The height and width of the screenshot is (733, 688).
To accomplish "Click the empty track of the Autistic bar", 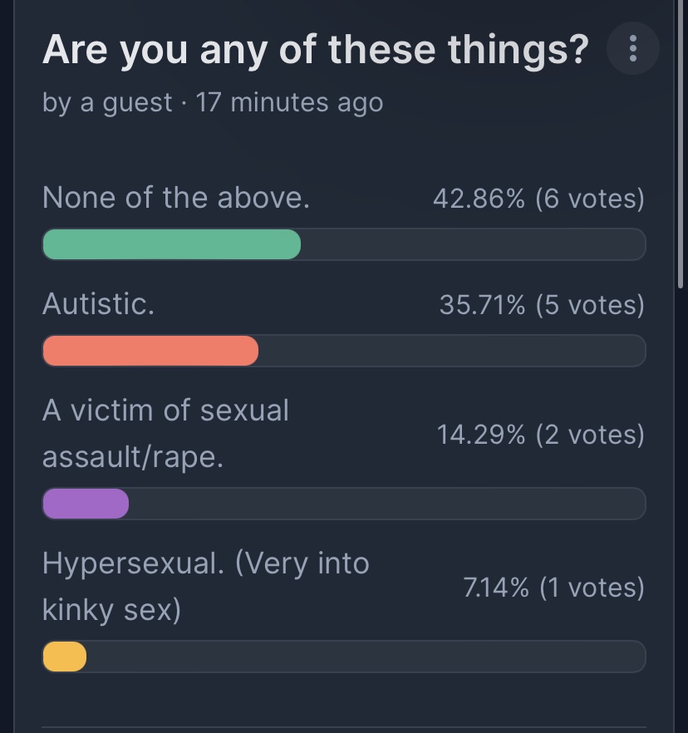I will pos(452,350).
